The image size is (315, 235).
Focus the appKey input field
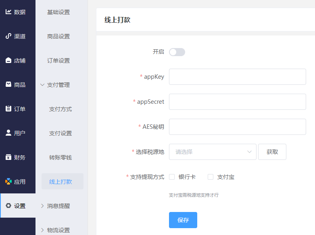(x=238, y=77)
